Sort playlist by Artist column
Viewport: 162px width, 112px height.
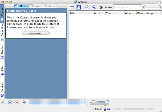click(99, 13)
